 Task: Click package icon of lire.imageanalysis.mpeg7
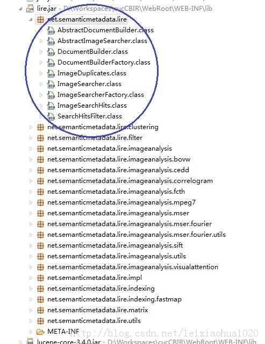[x=40, y=202]
